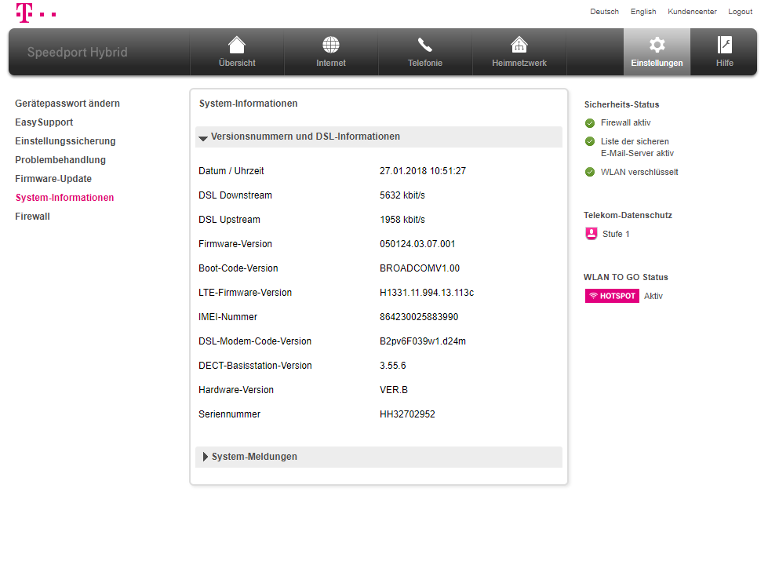Screen dimensions: 768x565
Task: Click the LTE-Firmware-Version label
Action: pos(245,293)
